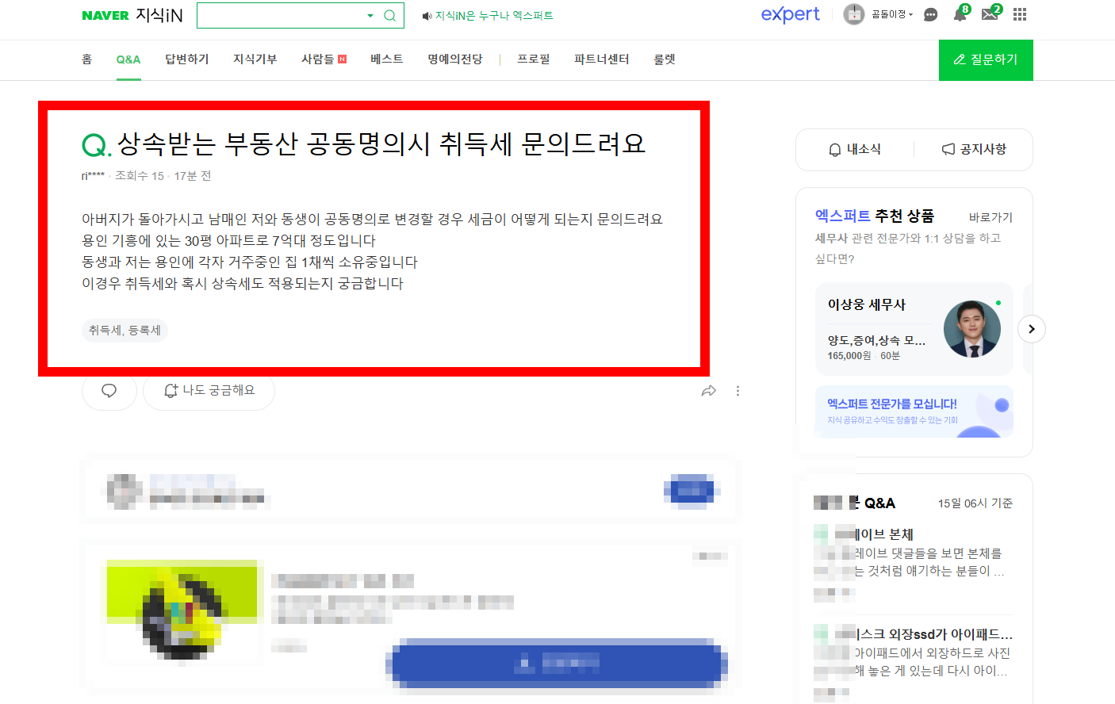Click the 조회수 15 view count text

tap(140, 176)
